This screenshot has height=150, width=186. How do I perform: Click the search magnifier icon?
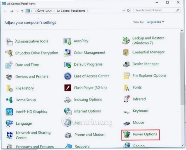point(178,10)
